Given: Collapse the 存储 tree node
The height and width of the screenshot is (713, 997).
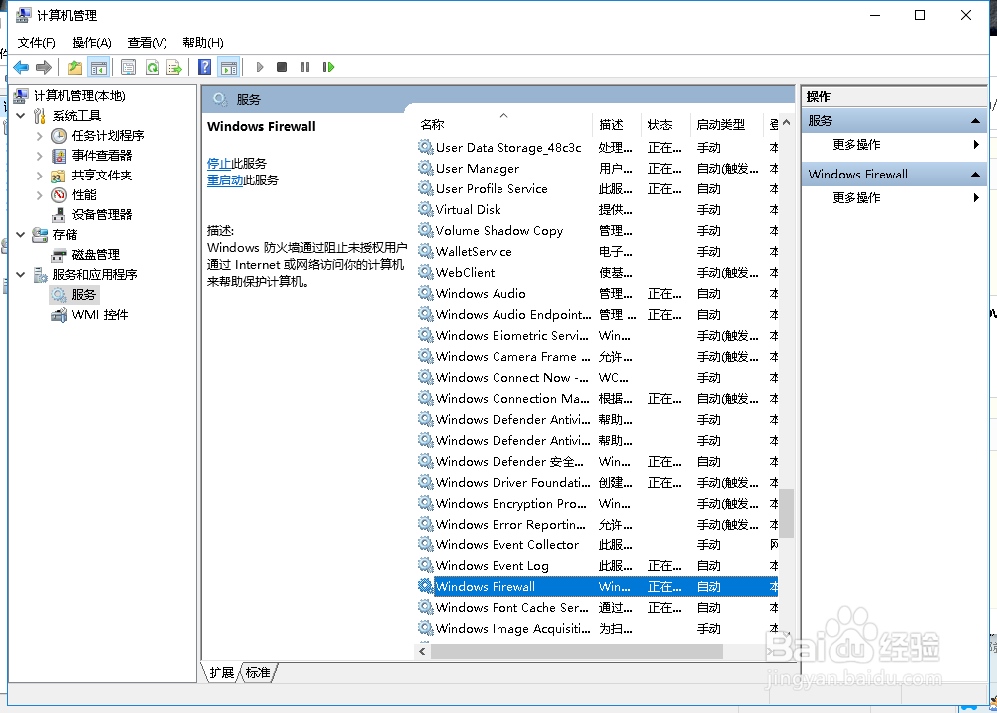Looking at the screenshot, I should click(x=21, y=234).
